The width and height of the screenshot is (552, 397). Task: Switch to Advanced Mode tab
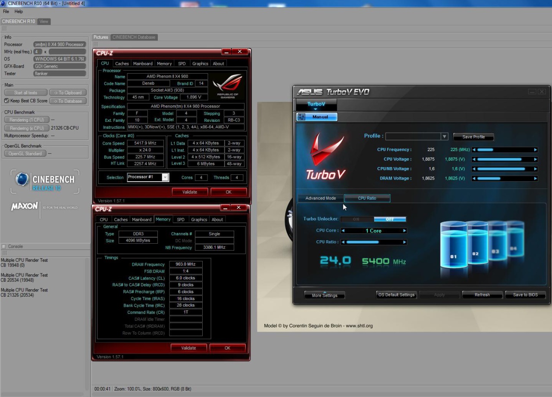point(320,198)
